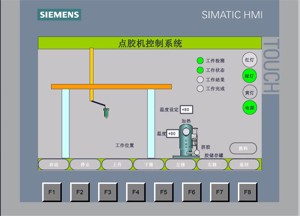Click the 红灯 red lamp indicator
The width and height of the screenshot is (300, 216).
coord(249,60)
